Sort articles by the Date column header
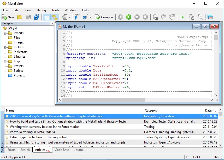Viewport: 224px width, 160px height. pyautogui.click(x=208, y=111)
